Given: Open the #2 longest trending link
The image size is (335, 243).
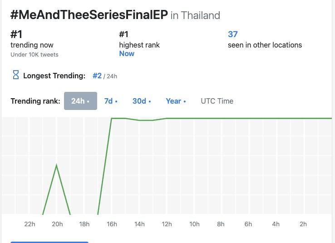Looking at the screenshot, I should click(97, 76).
